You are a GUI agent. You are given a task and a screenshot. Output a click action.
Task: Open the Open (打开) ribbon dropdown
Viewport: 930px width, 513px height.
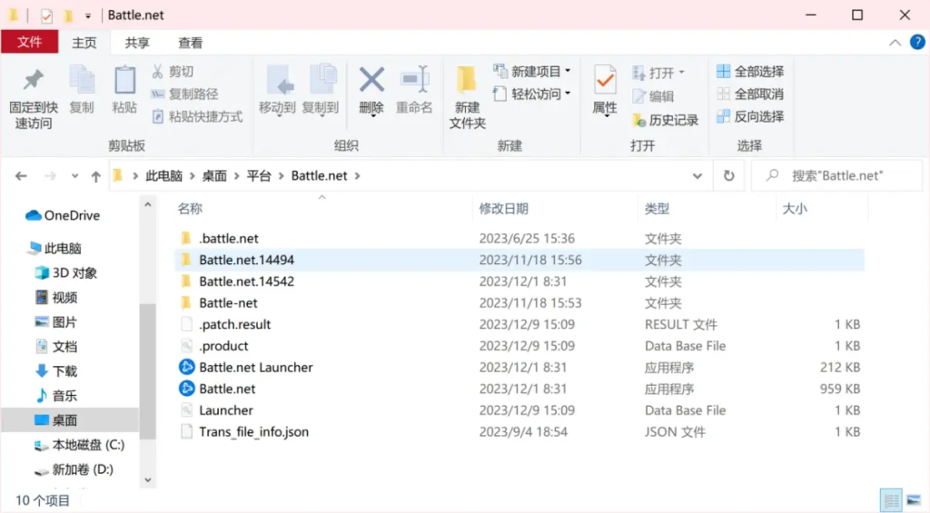658,73
